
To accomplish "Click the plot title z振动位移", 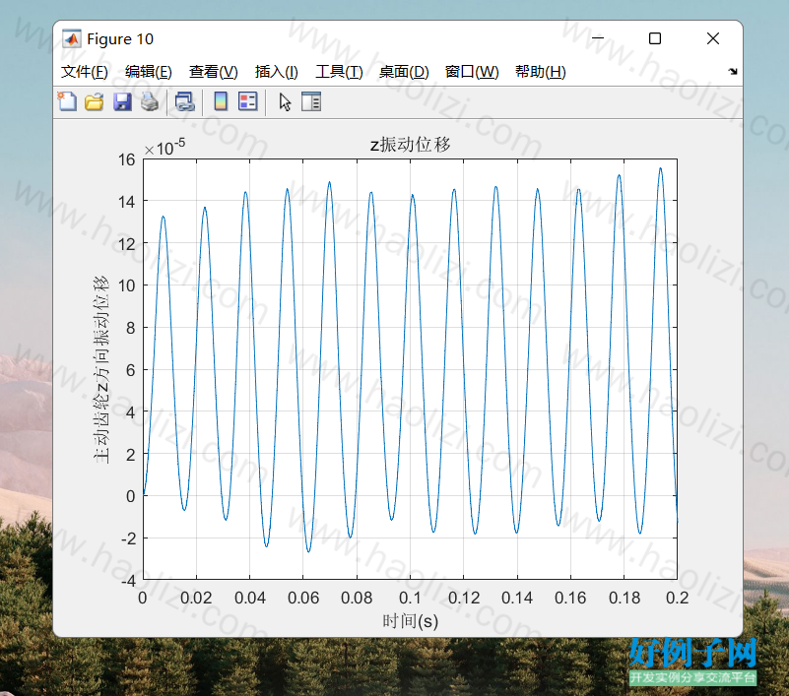I will click(410, 145).
